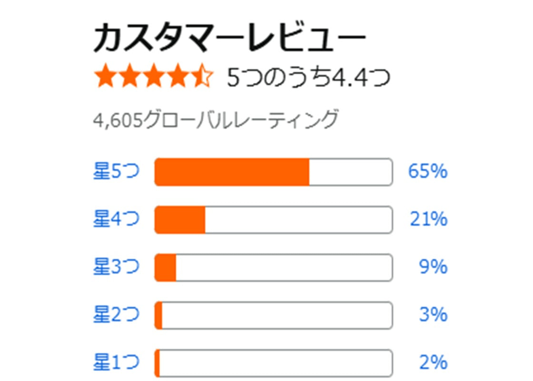Click the 65% percentage link
The width and height of the screenshot is (533, 381).
tap(428, 172)
